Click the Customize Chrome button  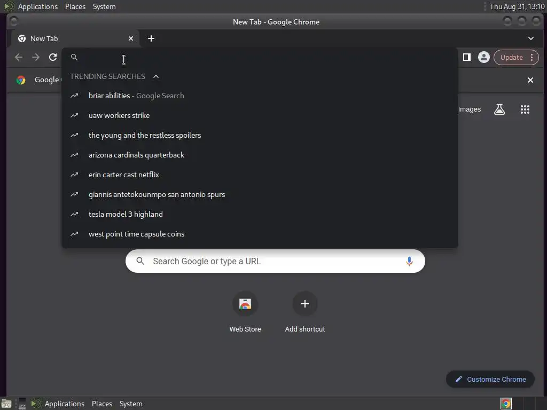[490, 380]
